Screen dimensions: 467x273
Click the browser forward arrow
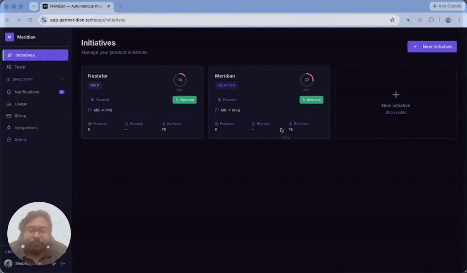pyautogui.click(x=19, y=20)
